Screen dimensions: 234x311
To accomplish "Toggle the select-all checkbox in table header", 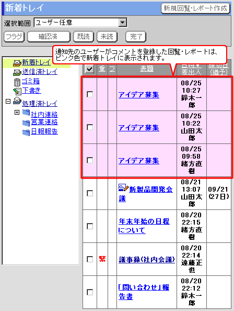I will pos(89,69).
